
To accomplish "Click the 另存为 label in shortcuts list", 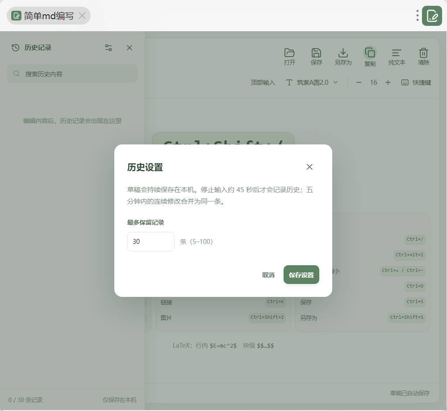I will 309,318.
